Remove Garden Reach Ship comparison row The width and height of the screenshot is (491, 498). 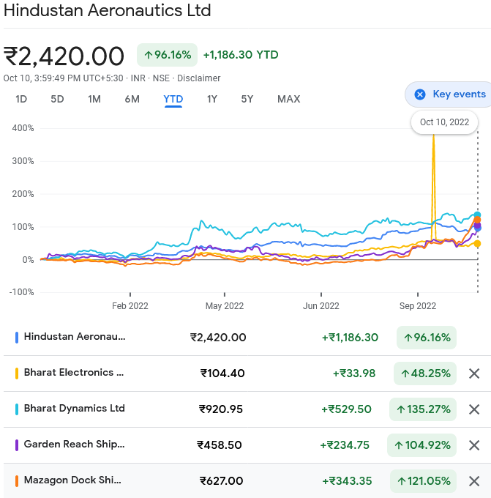tap(474, 445)
